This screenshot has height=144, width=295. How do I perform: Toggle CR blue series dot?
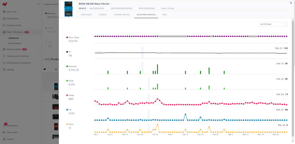tap(67, 110)
